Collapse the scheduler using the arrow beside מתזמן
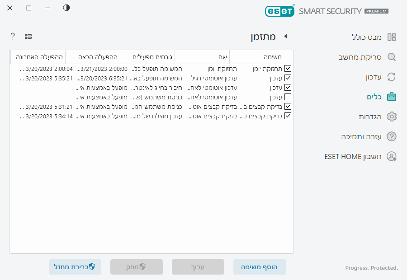 point(285,37)
